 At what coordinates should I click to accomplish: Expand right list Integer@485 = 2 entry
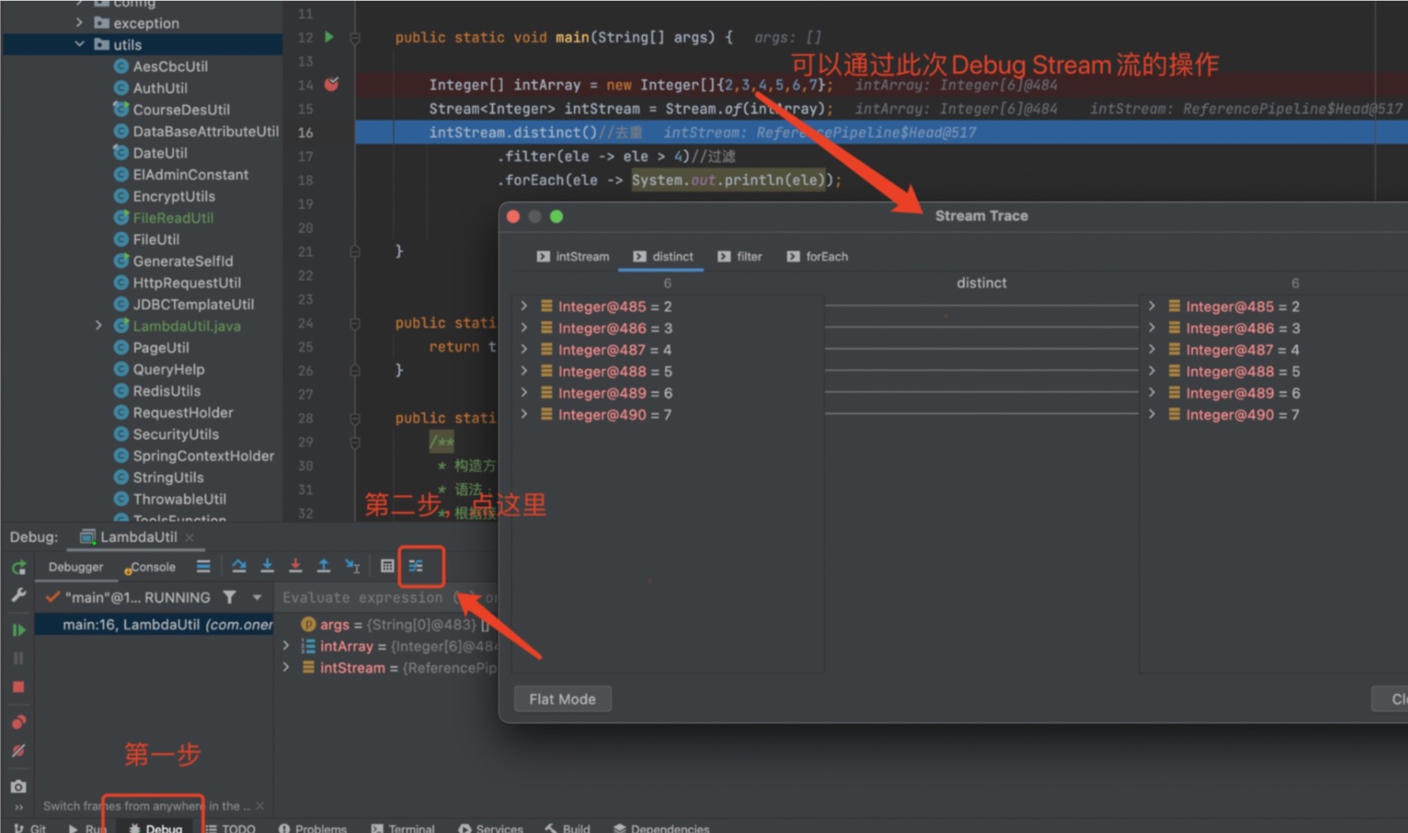click(x=1152, y=306)
